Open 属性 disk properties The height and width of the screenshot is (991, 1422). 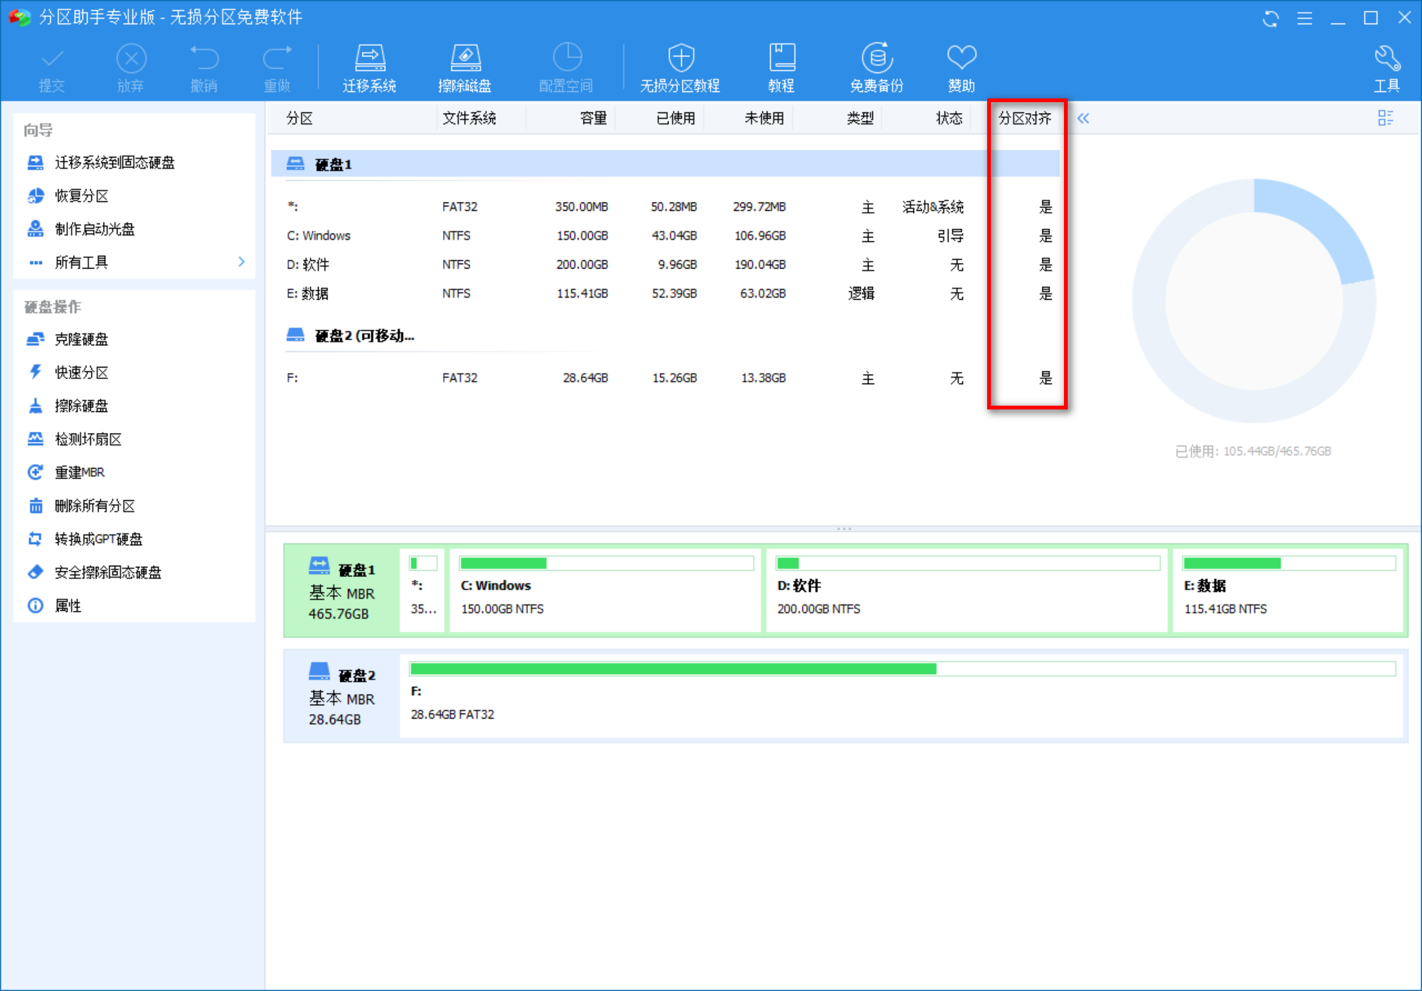(54, 606)
